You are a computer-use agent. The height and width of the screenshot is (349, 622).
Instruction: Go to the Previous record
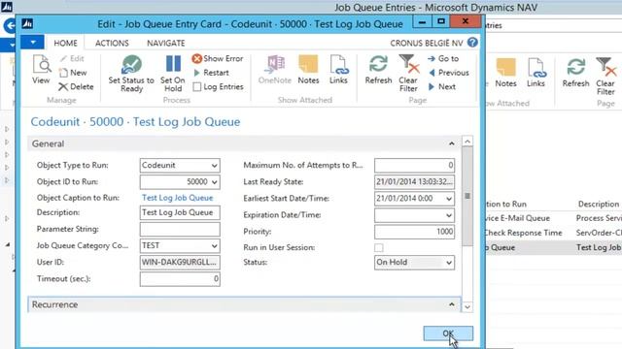point(449,73)
